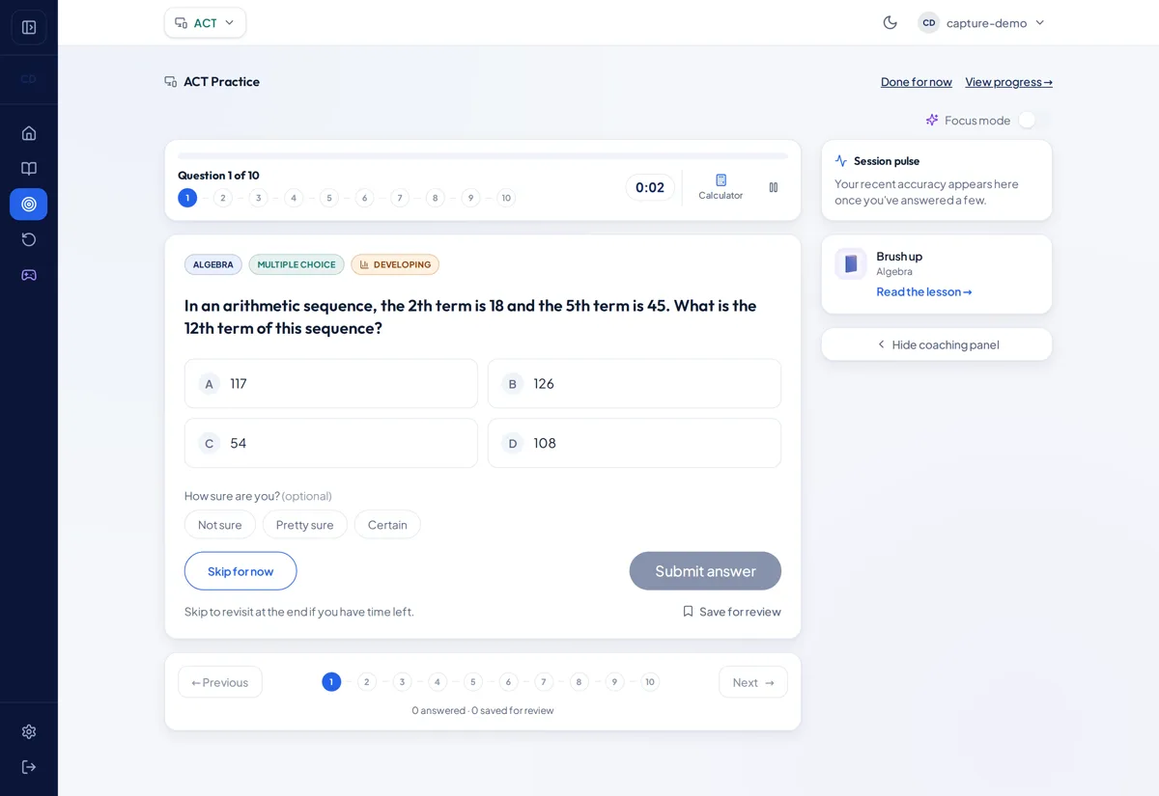1159x796 pixels.
Task: Open the ACT exam dropdown
Action: pyautogui.click(x=205, y=22)
